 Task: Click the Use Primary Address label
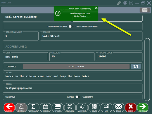(x=57, y=27)
